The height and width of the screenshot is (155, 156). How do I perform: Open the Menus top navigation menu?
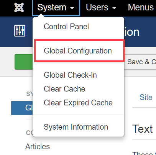(x=141, y=7)
